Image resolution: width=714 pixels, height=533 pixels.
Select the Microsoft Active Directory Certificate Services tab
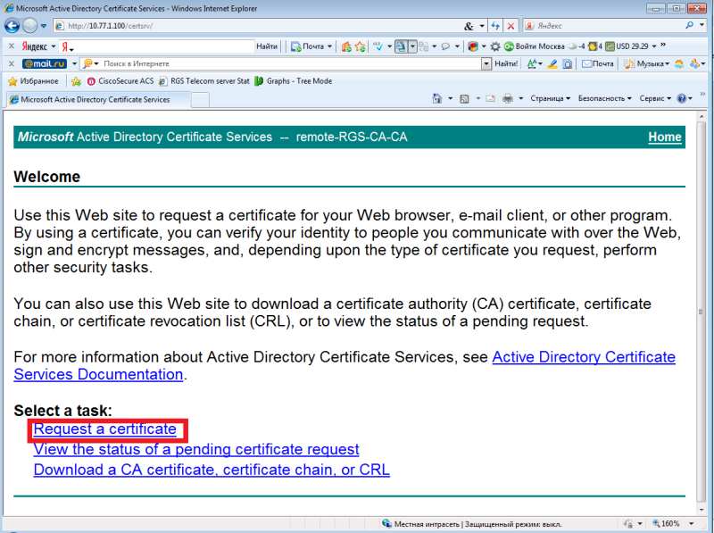(x=98, y=99)
